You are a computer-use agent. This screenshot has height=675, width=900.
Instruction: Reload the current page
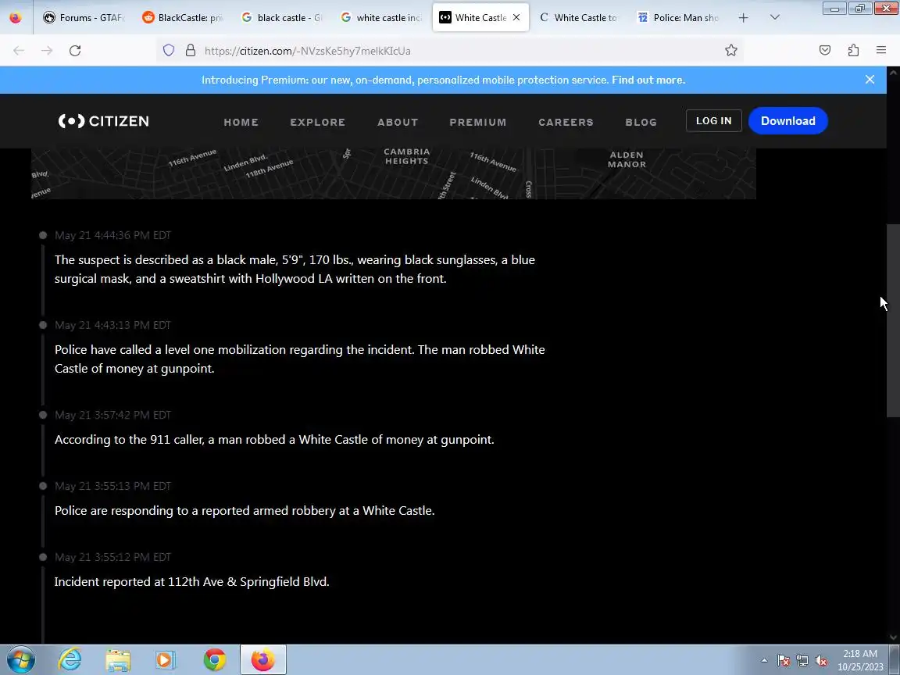tap(75, 51)
